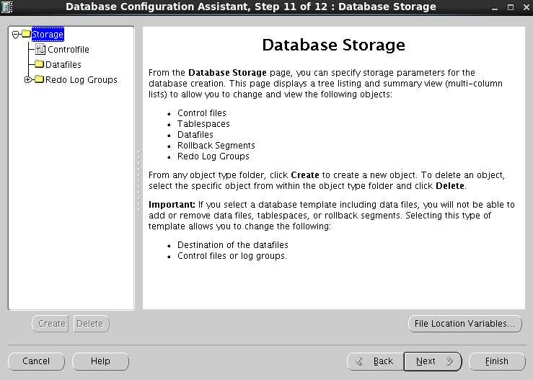This screenshot has width=533, height=380.
Task: Click the Next double-arrow icon
Action: coord(449,361)
